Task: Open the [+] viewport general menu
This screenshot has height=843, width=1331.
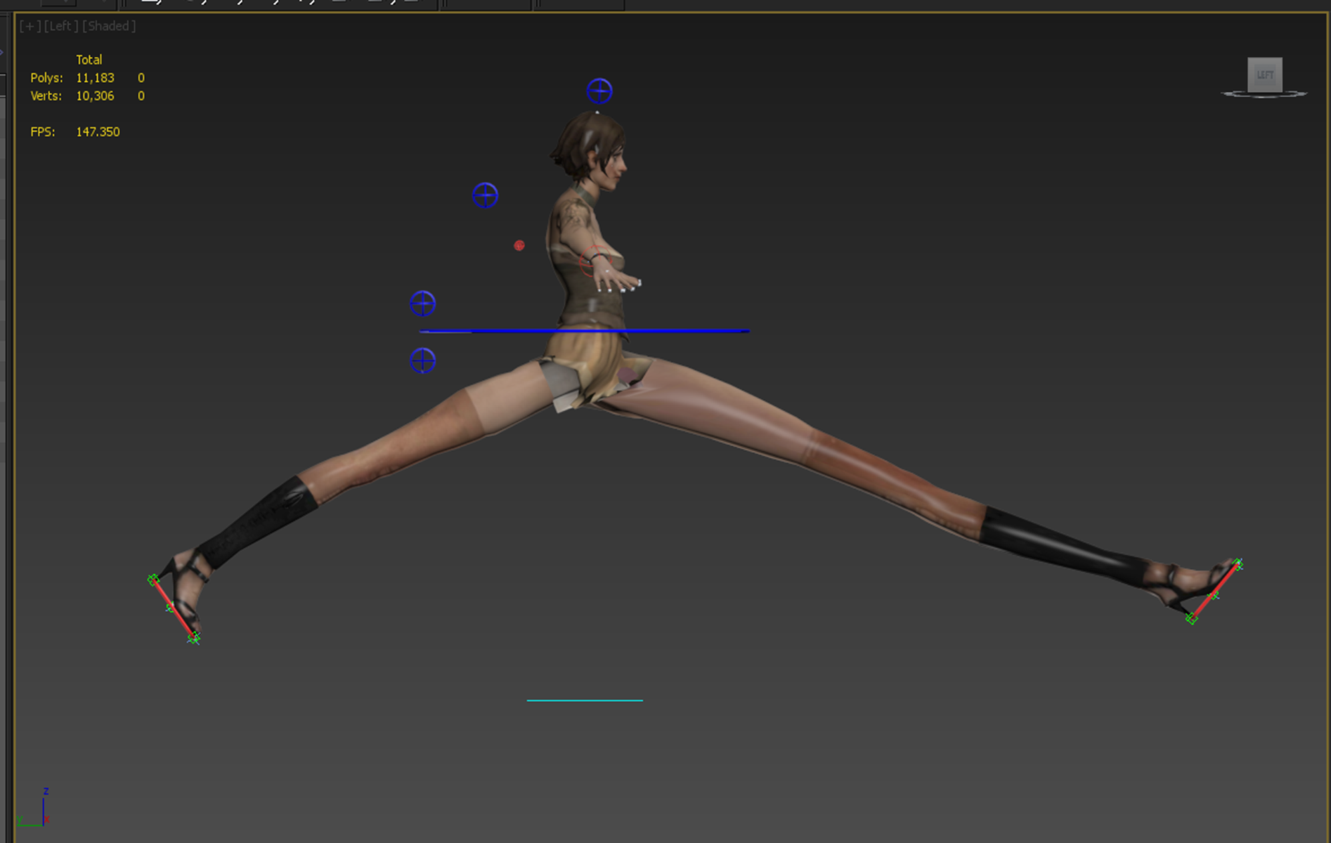Action: (x=29, y=26)
